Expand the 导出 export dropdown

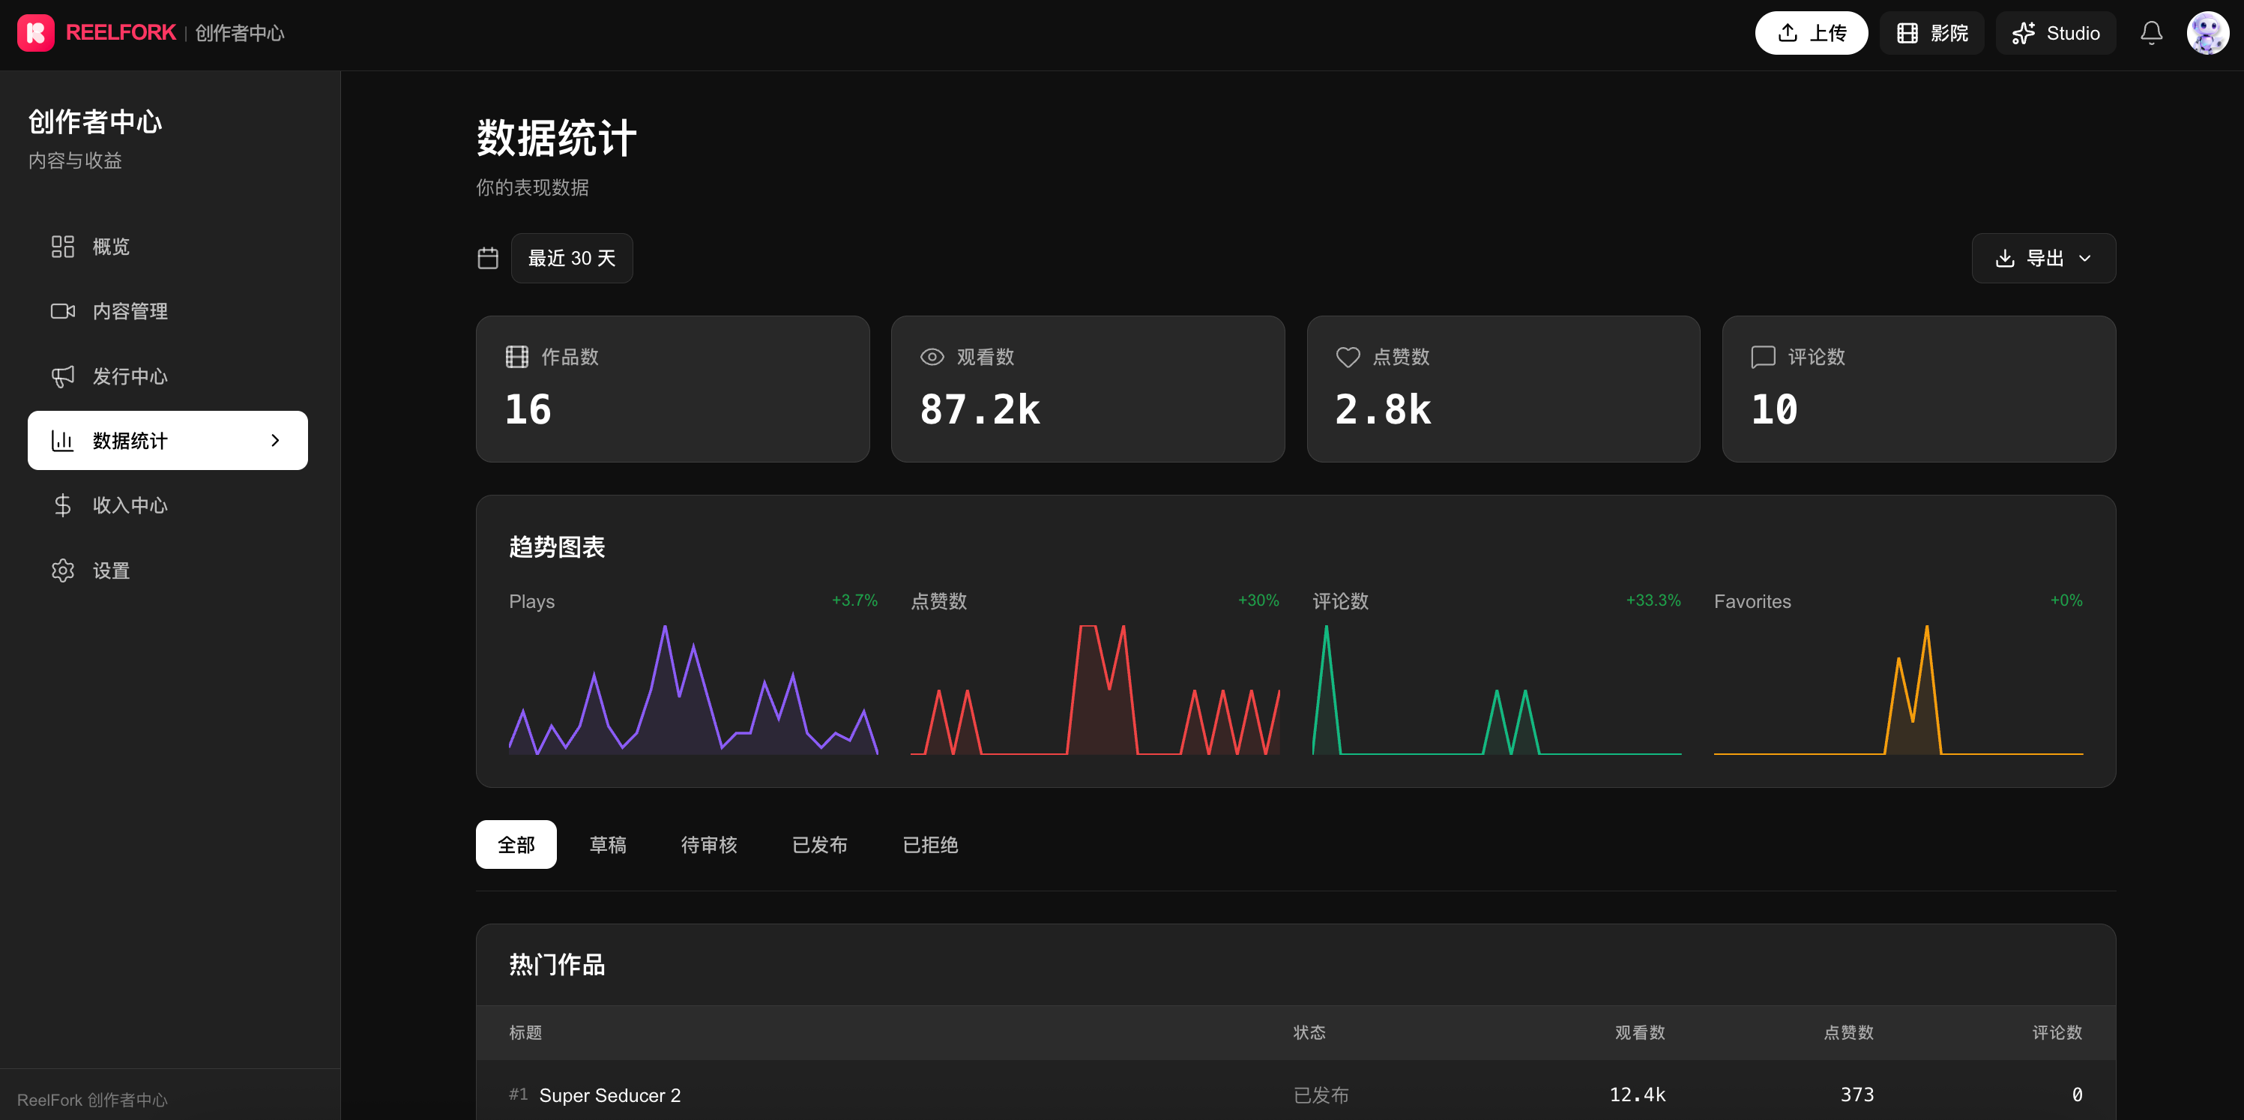[2043, 258]
